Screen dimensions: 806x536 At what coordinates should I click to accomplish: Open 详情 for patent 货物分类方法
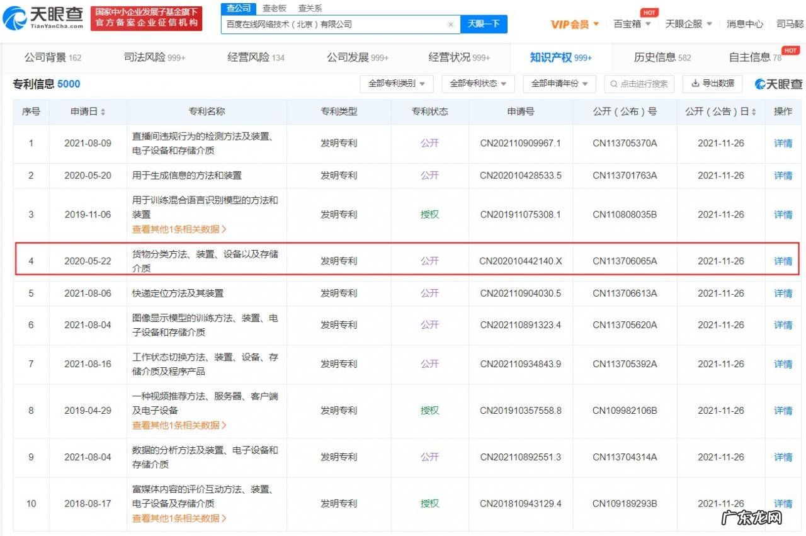click(x=782, y=261)
